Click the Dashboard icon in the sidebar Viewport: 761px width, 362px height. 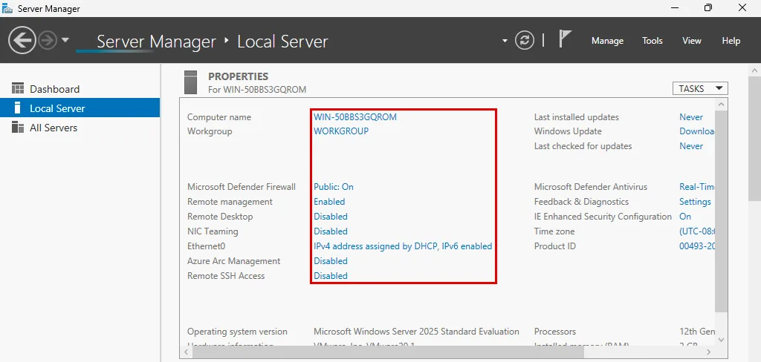(18, 88)
